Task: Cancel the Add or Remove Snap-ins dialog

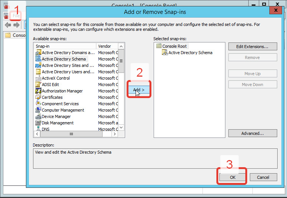Action: pyautogui.click(x=263, y=177)
